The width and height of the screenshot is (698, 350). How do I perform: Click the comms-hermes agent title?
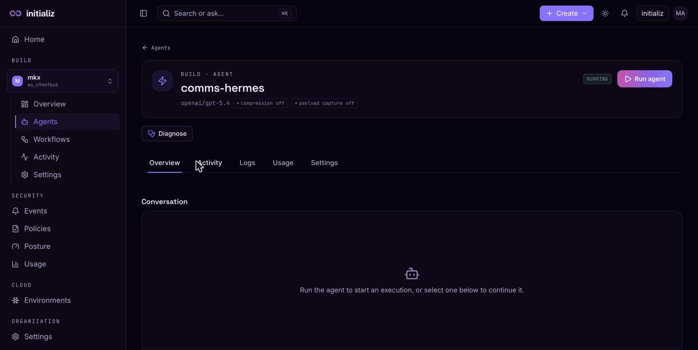pyautogui.click(x=222, y=88)
